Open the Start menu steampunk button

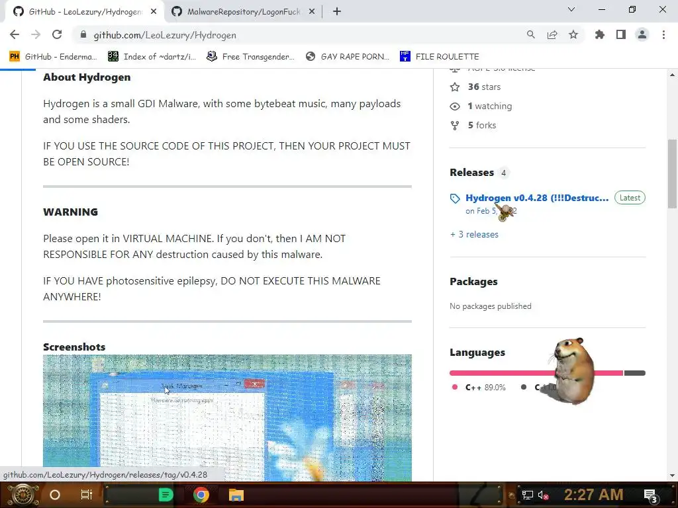click(23, 495)
